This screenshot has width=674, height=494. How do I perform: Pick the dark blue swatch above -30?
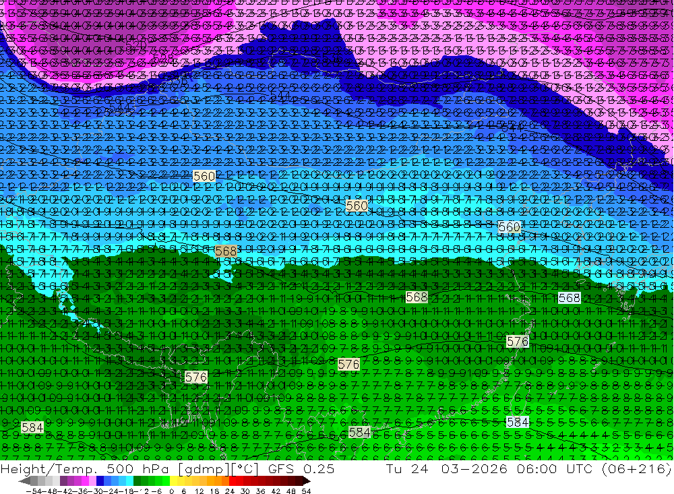tap(100, 481)
